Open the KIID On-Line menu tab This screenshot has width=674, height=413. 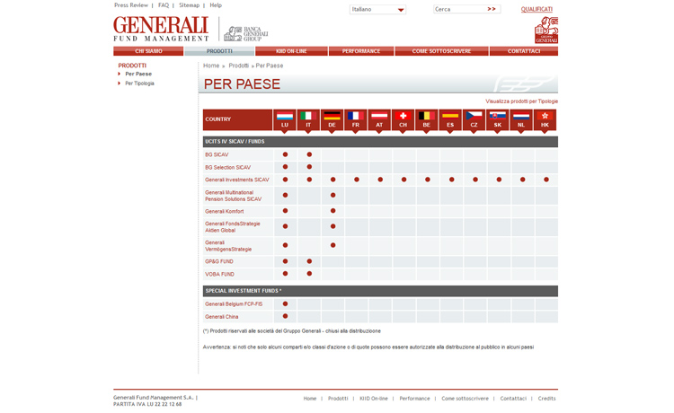click(x=291, y=51)
